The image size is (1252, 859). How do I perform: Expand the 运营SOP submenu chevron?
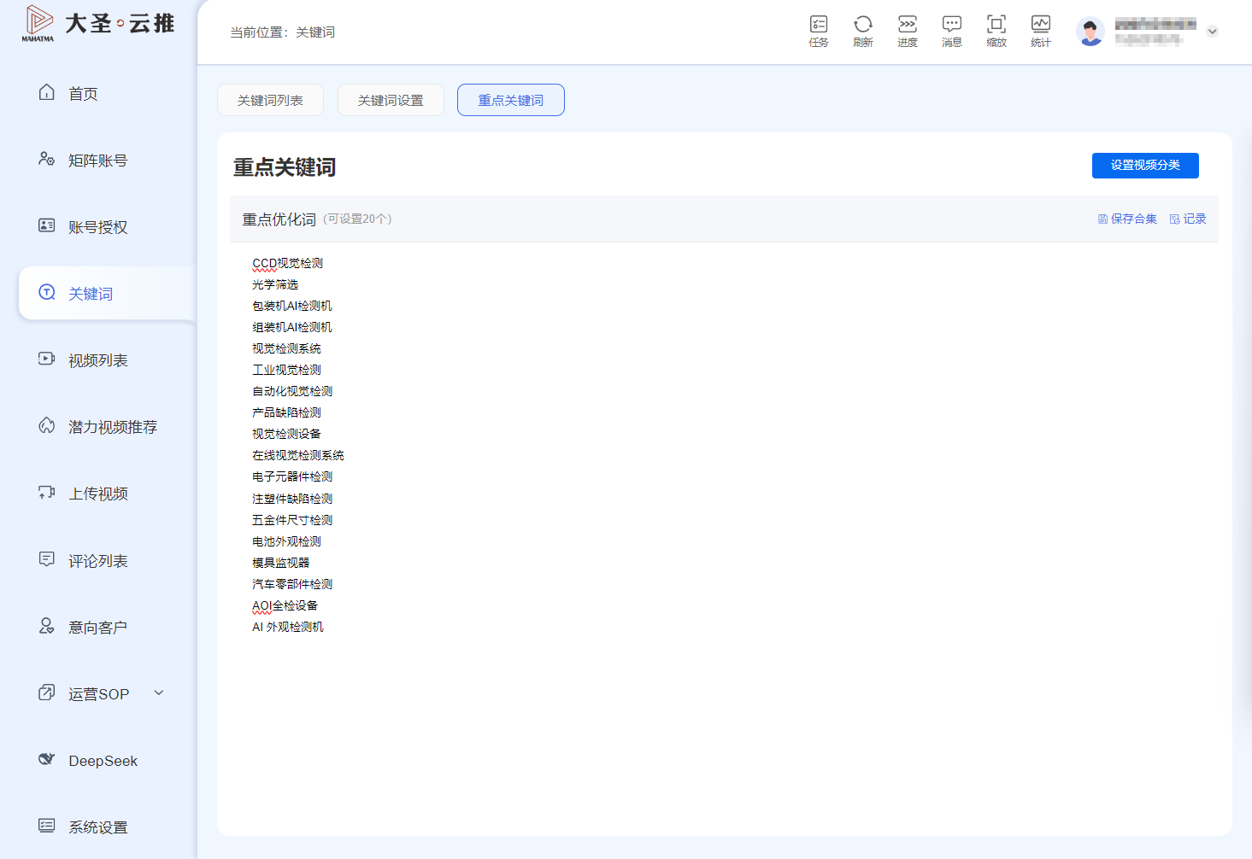(x=159, y=692)
